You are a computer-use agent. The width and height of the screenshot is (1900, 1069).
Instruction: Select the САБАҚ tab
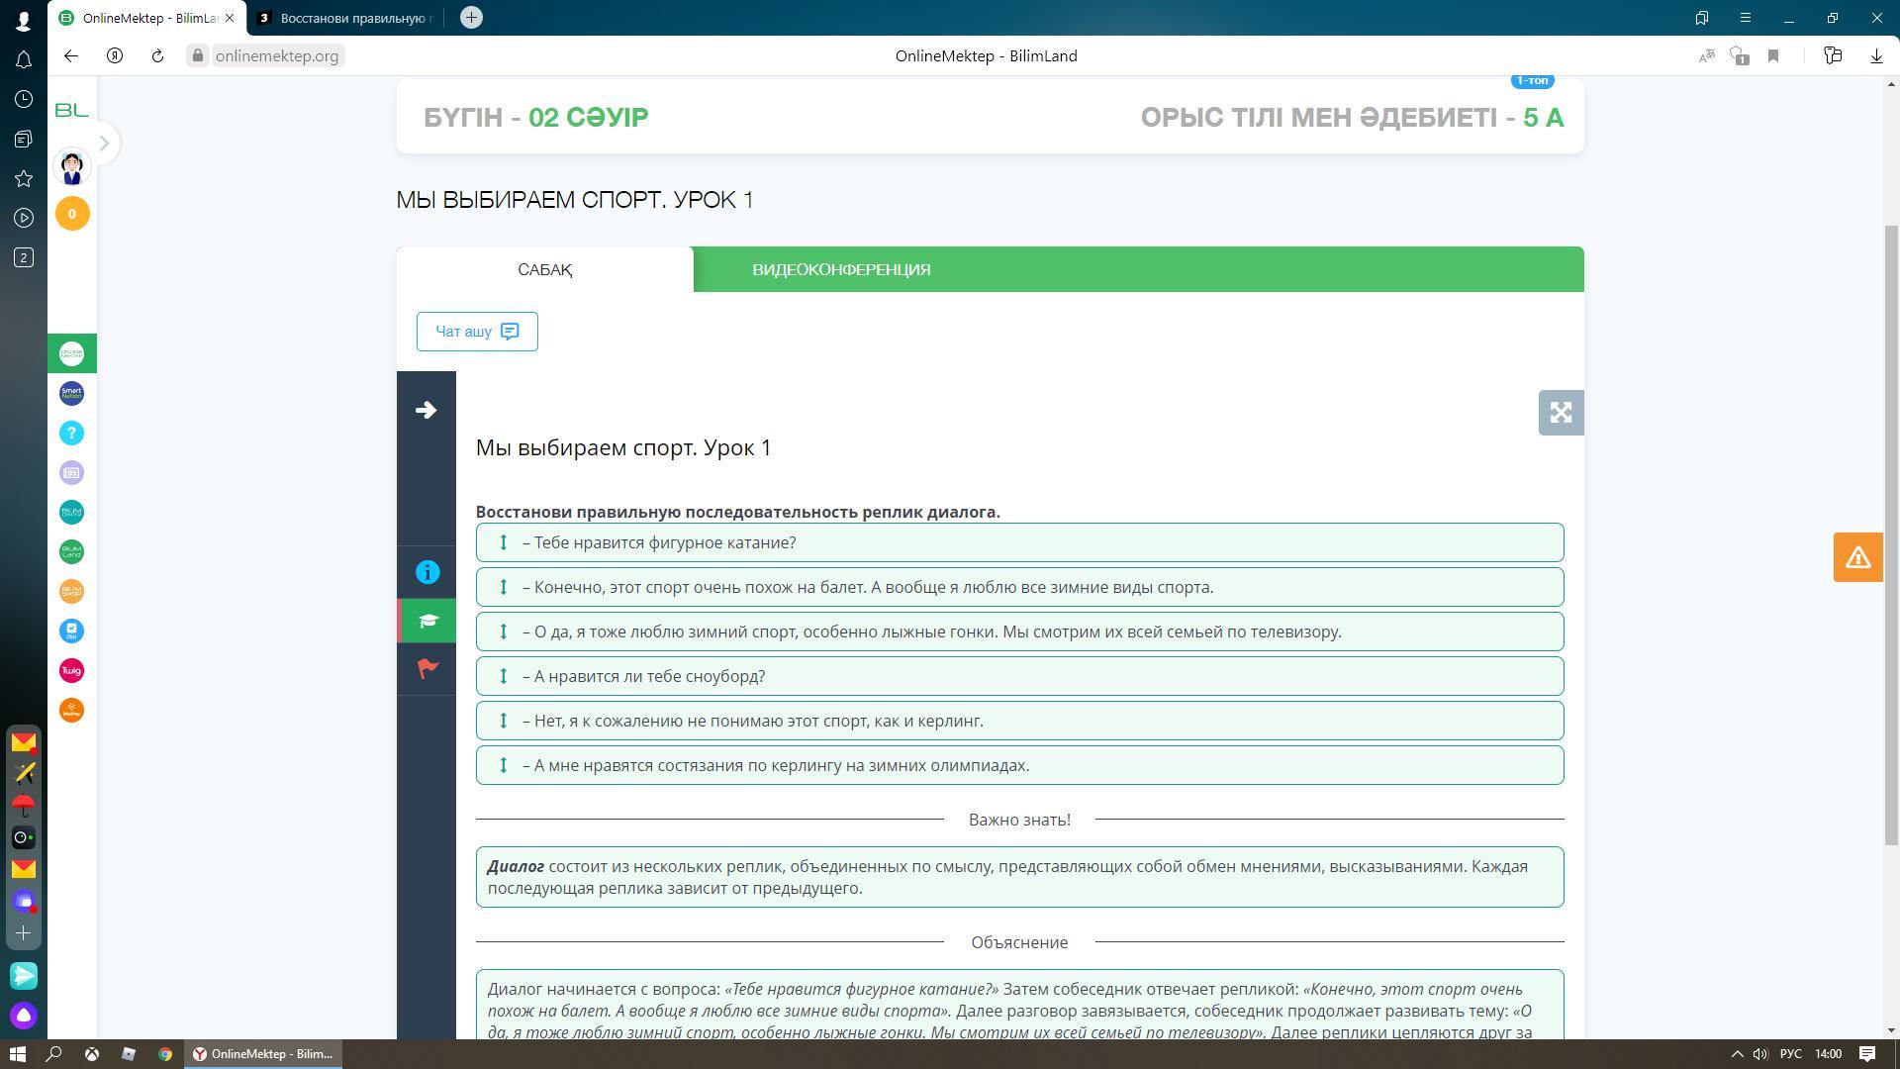coord(544,269)
